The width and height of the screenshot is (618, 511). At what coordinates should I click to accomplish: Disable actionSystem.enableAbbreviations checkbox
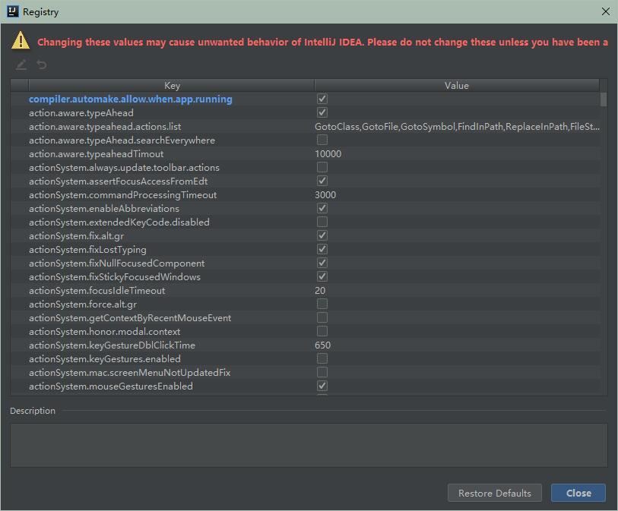[x=322, y=208]
